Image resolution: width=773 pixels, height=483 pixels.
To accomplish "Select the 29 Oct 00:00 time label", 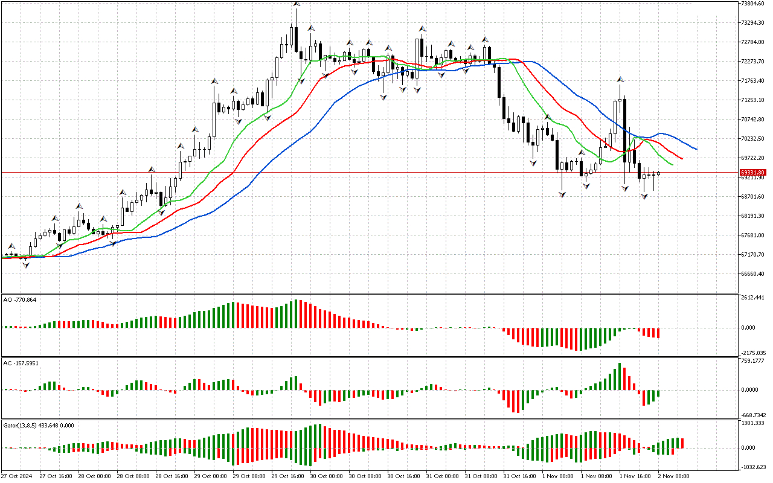I will [x=211, y=476].
